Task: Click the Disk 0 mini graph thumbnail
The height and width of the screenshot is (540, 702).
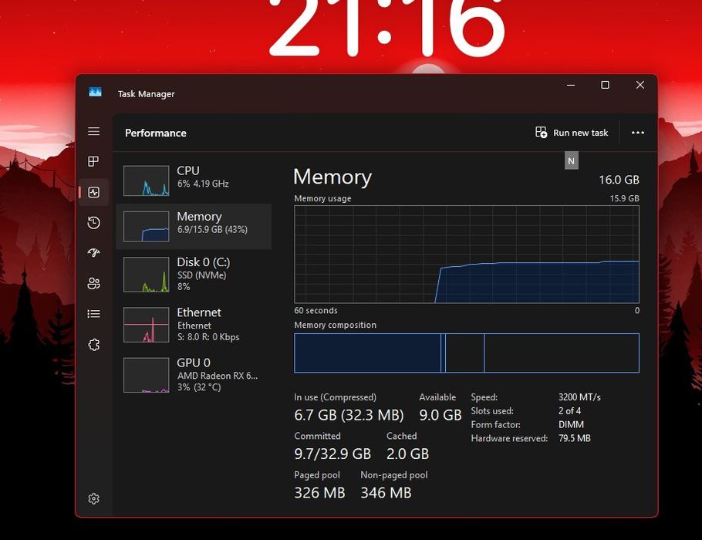Action: (147, 275)
